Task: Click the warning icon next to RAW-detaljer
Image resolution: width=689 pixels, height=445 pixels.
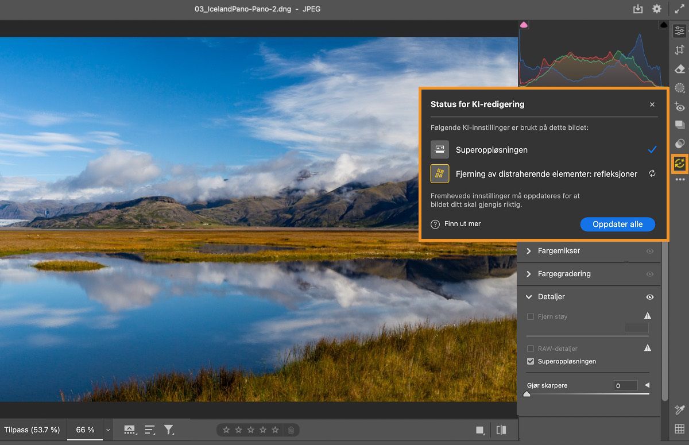Action: [x=648, y=348]
